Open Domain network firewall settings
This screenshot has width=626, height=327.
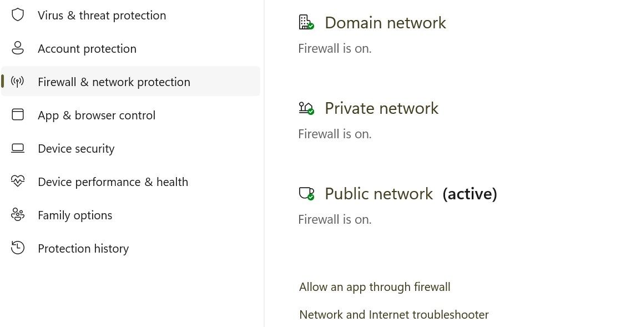[x=386, y=23]
